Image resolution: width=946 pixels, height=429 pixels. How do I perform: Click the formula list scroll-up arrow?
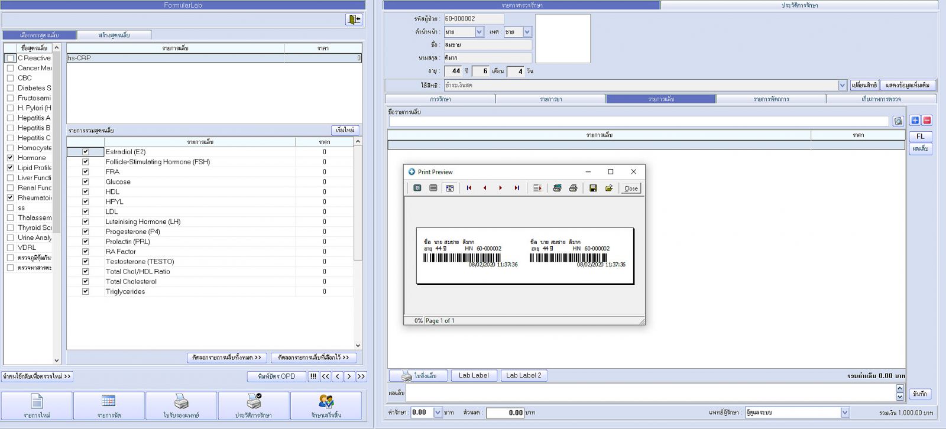(57, 48)
